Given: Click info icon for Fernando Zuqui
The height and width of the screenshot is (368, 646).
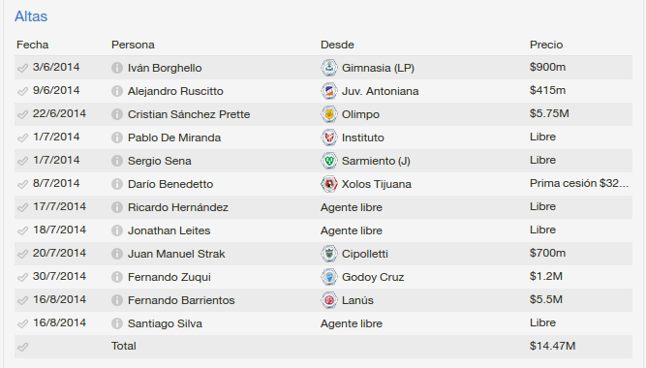Looking at the screenshot, I should (117, 277).
